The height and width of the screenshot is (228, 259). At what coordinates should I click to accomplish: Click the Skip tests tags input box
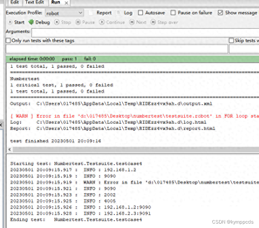pyautogui.click(x=244, y=49)
